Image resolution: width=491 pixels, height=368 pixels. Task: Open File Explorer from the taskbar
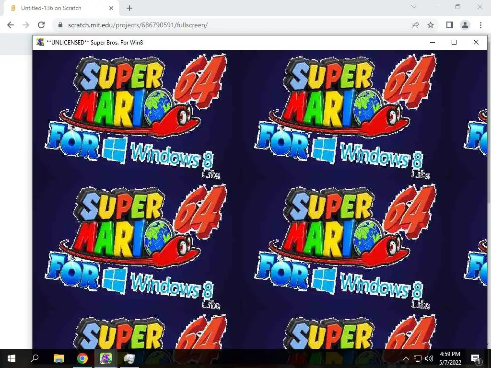[58, 358]
